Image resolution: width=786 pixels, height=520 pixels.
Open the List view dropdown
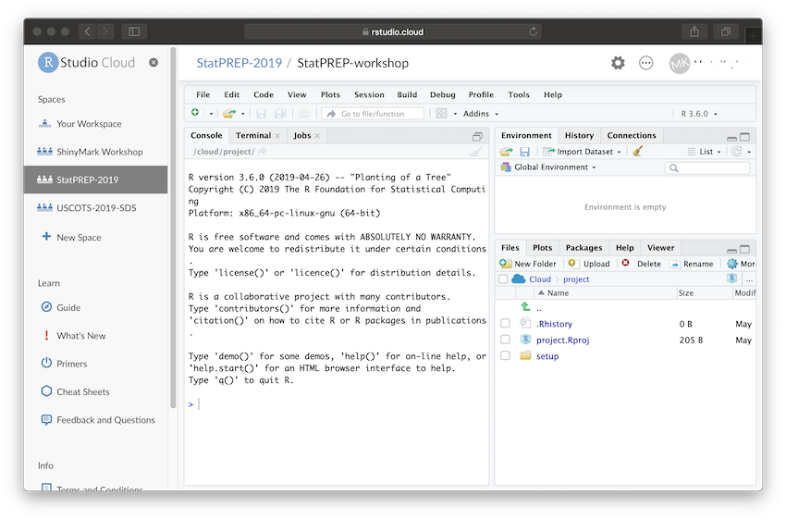tap(704, 152)
